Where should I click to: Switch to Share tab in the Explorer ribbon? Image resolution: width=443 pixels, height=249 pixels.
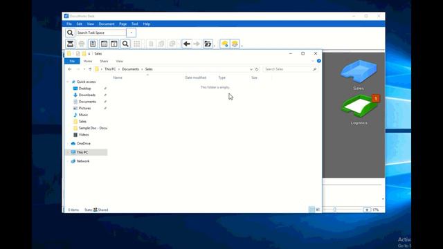[104, 61]
